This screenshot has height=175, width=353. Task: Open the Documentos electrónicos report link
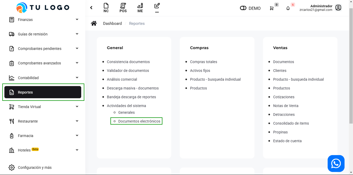[139, 121]
